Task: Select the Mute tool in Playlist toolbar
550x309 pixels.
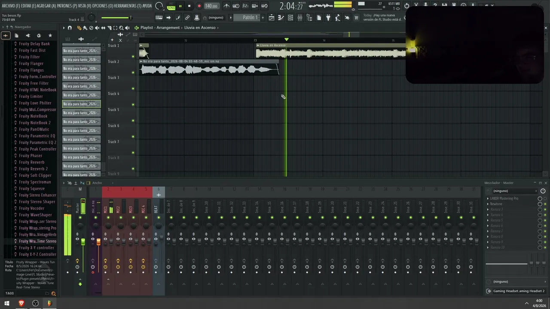Action: pos(97,28)
